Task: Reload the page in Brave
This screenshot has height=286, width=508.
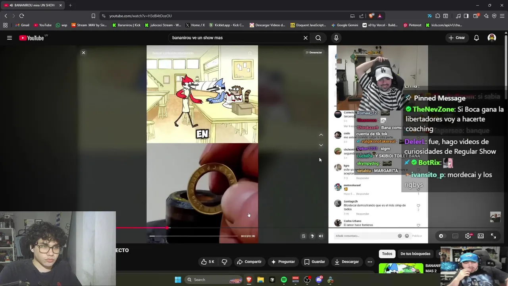Action: [21, 16]
